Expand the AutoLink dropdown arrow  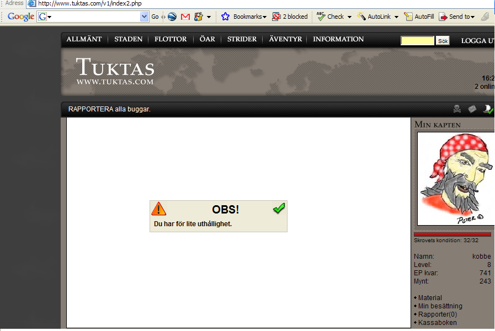click(397, 17)
